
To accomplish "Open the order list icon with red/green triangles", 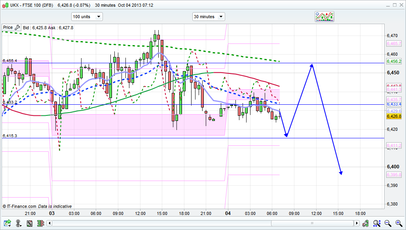I will point(29,223).
